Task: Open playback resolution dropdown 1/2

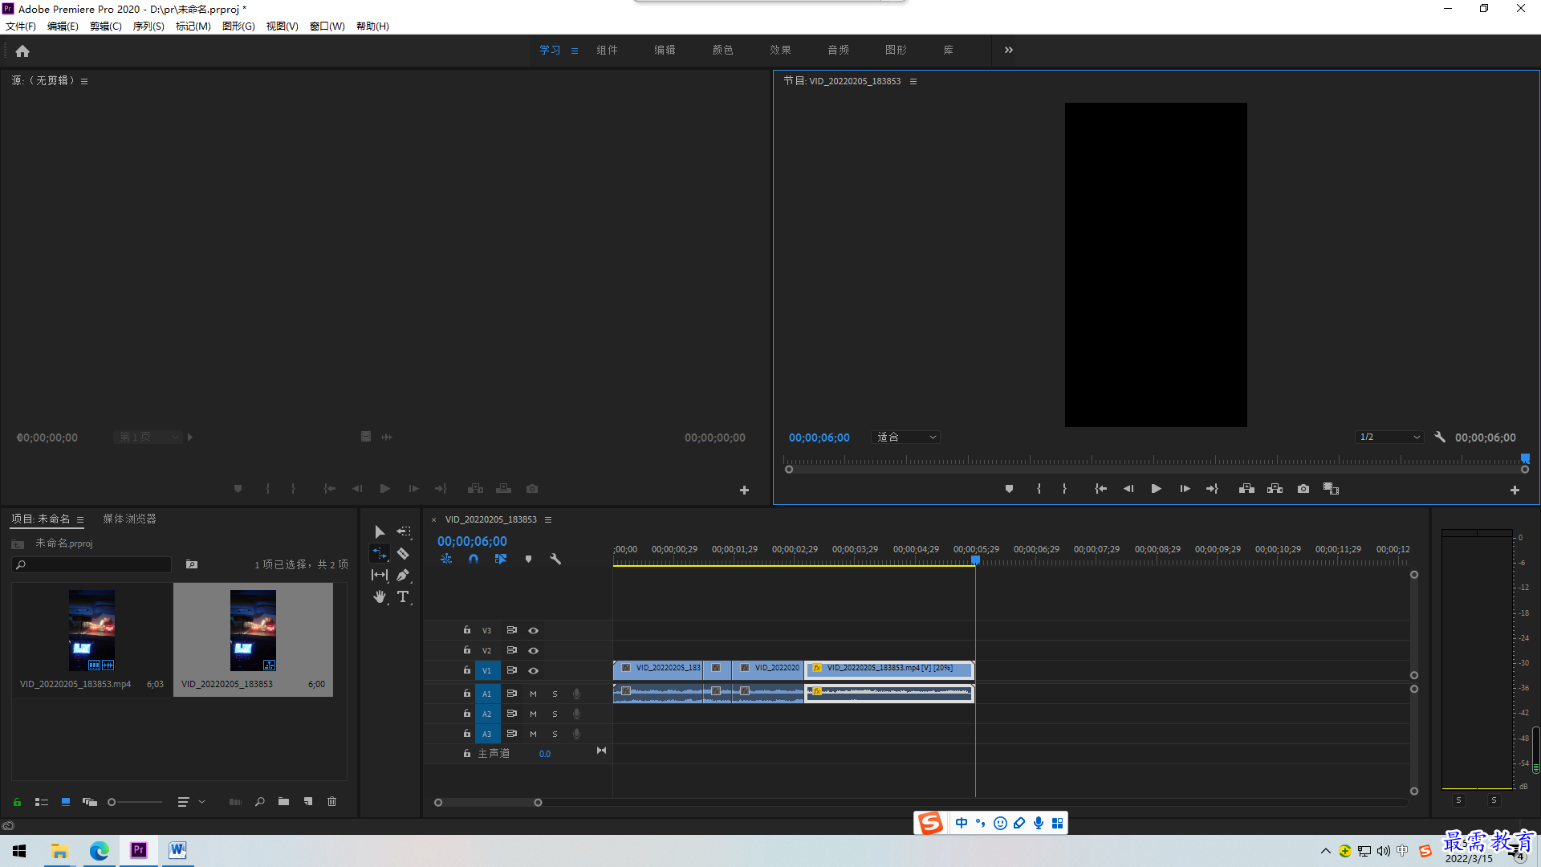Action: click(1389, 437)
